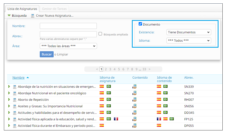Enable the Búsqueda ampliada checkbox
225x132 pixels.
coord(100,34)
